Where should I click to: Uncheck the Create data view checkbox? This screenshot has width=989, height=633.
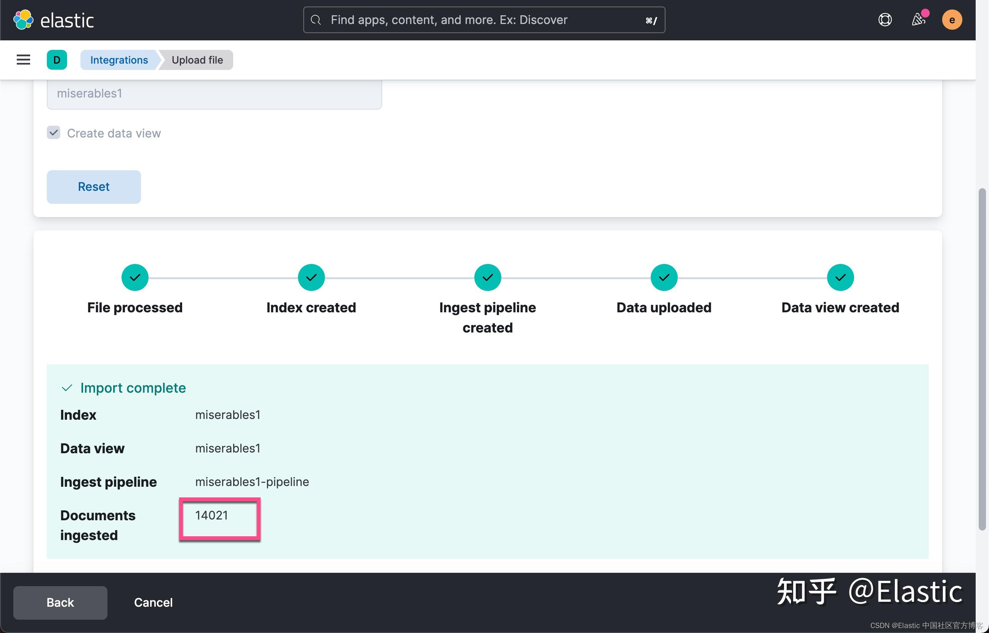click(54, 133)
